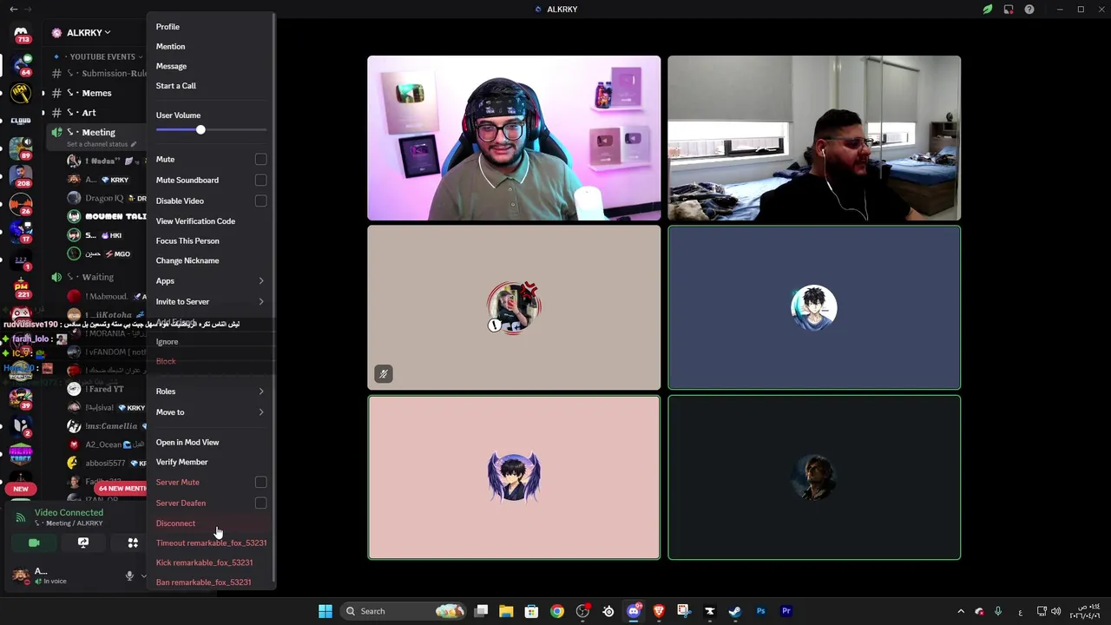Open the connection signal icon beside Video Connected

click(x=21, y=517)
